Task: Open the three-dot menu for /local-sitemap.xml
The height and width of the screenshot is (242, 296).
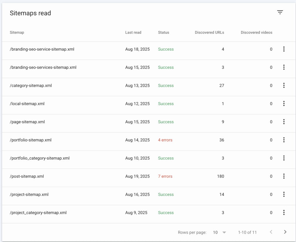Action: click(284, 104)
